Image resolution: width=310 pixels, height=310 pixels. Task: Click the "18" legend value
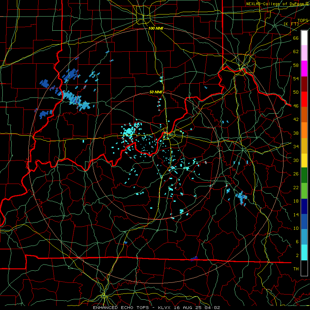(x=296, y=201)
